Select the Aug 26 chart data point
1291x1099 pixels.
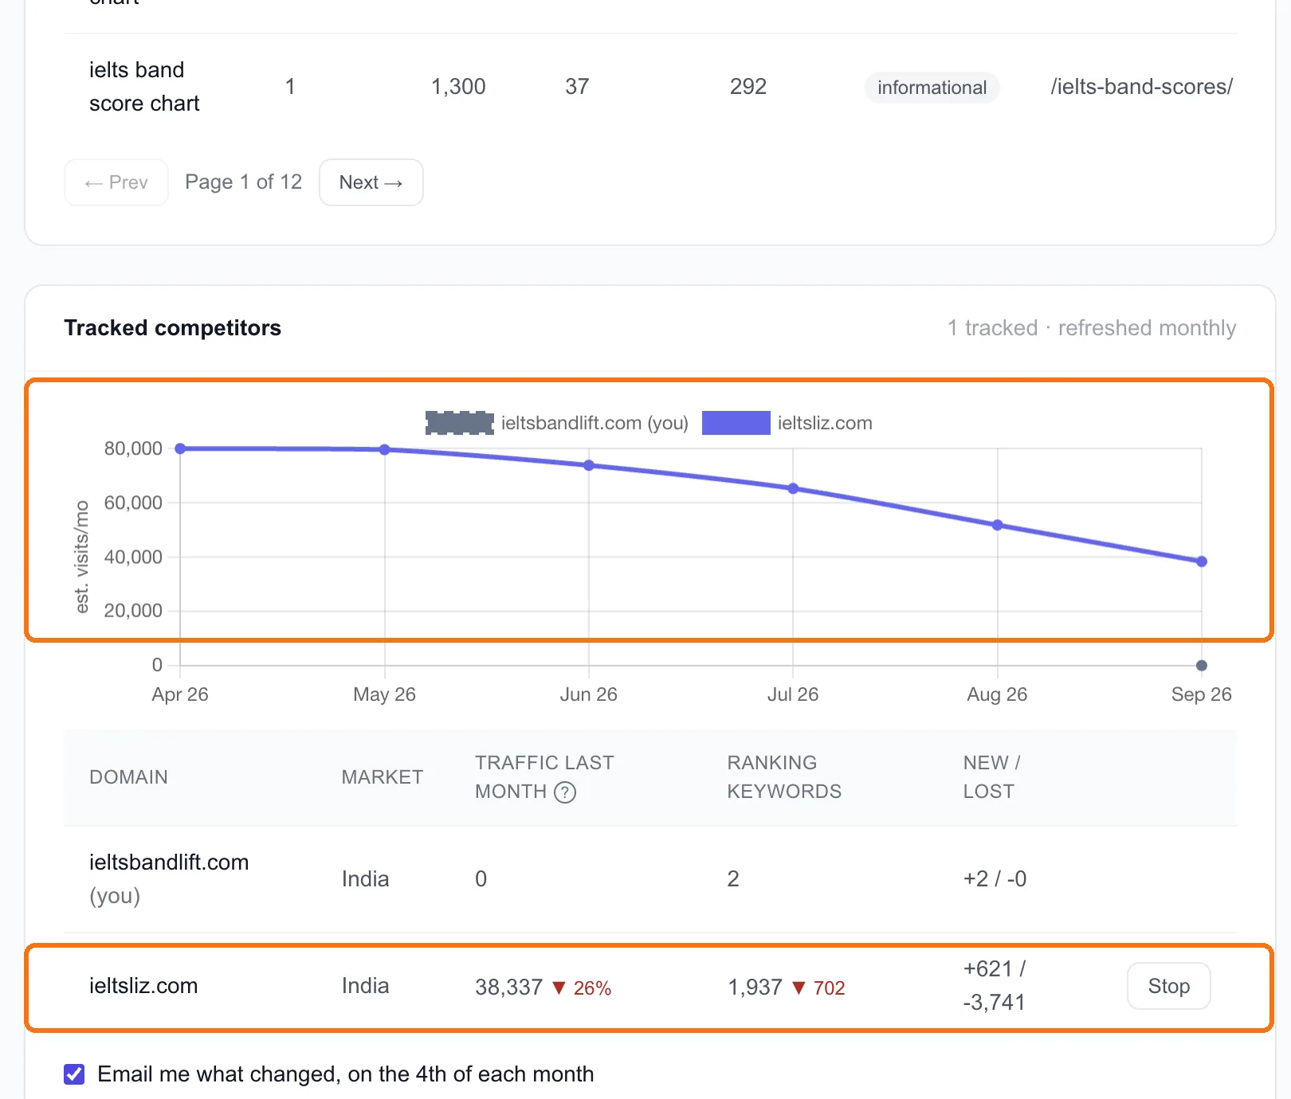click(x=997, y=526)
